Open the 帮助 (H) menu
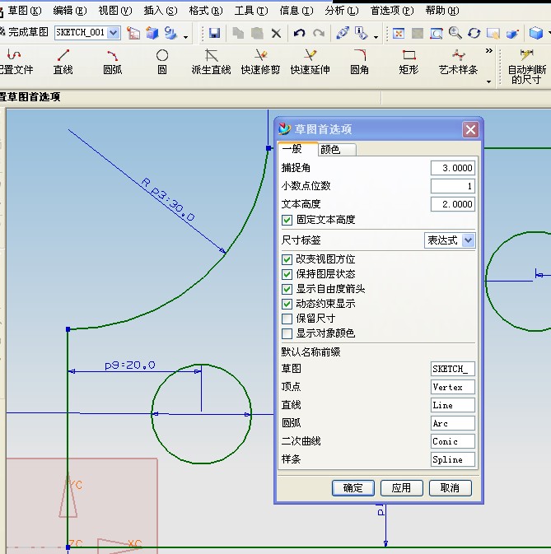Screen dimensions: 551x554 (x=441, y=11)
